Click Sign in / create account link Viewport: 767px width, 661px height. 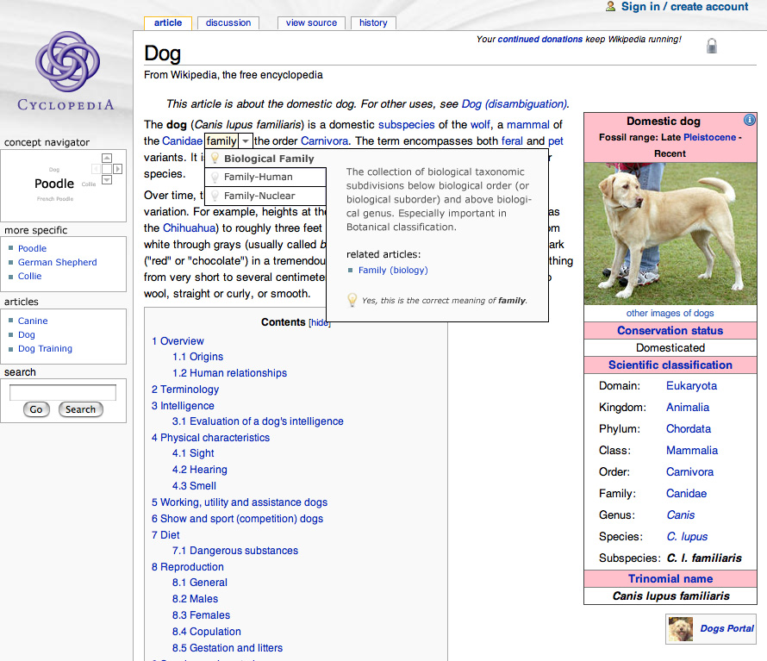coord(684,7)
